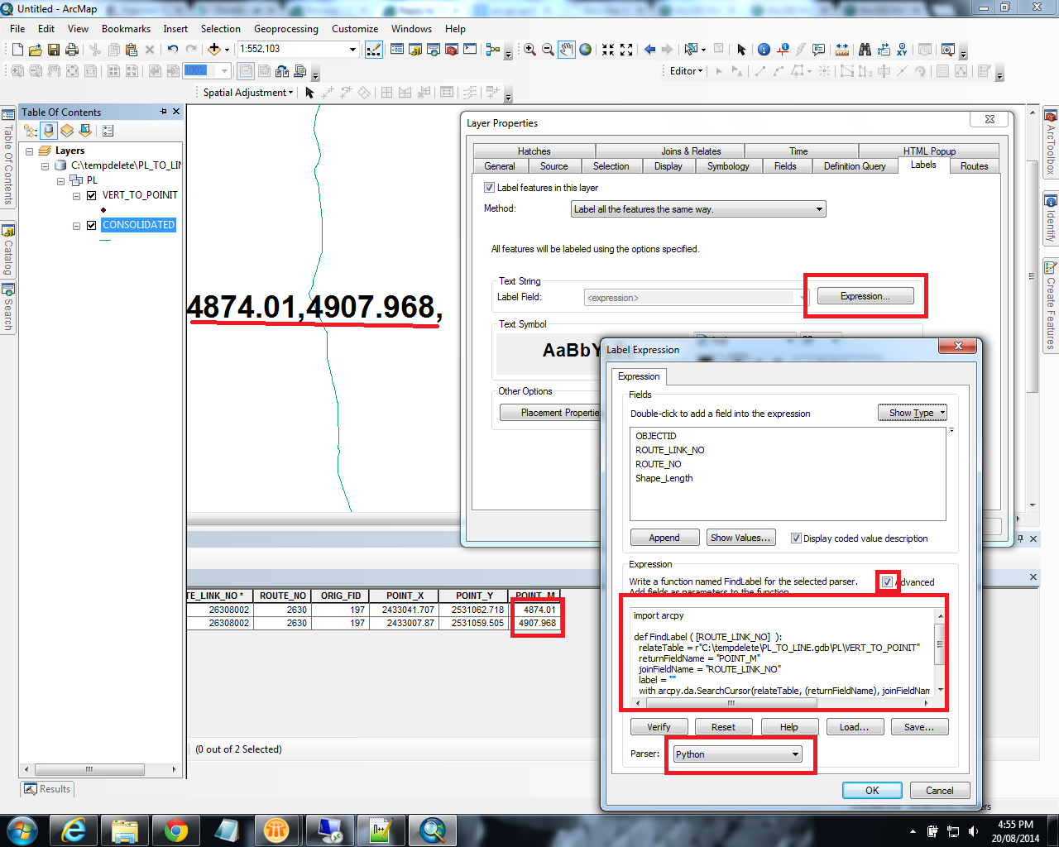Activate the Pan hand tool

pos(567,50)
